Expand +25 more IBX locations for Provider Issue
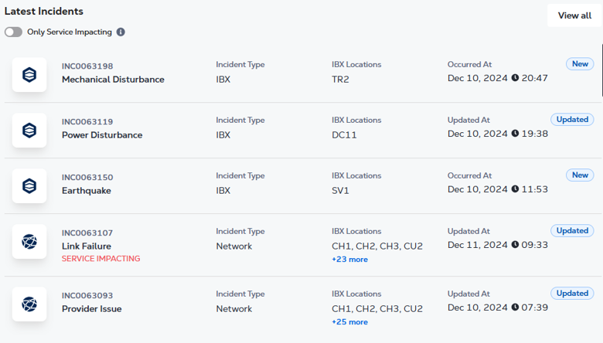This screenshot has width=603, height=343. point(349,322)
